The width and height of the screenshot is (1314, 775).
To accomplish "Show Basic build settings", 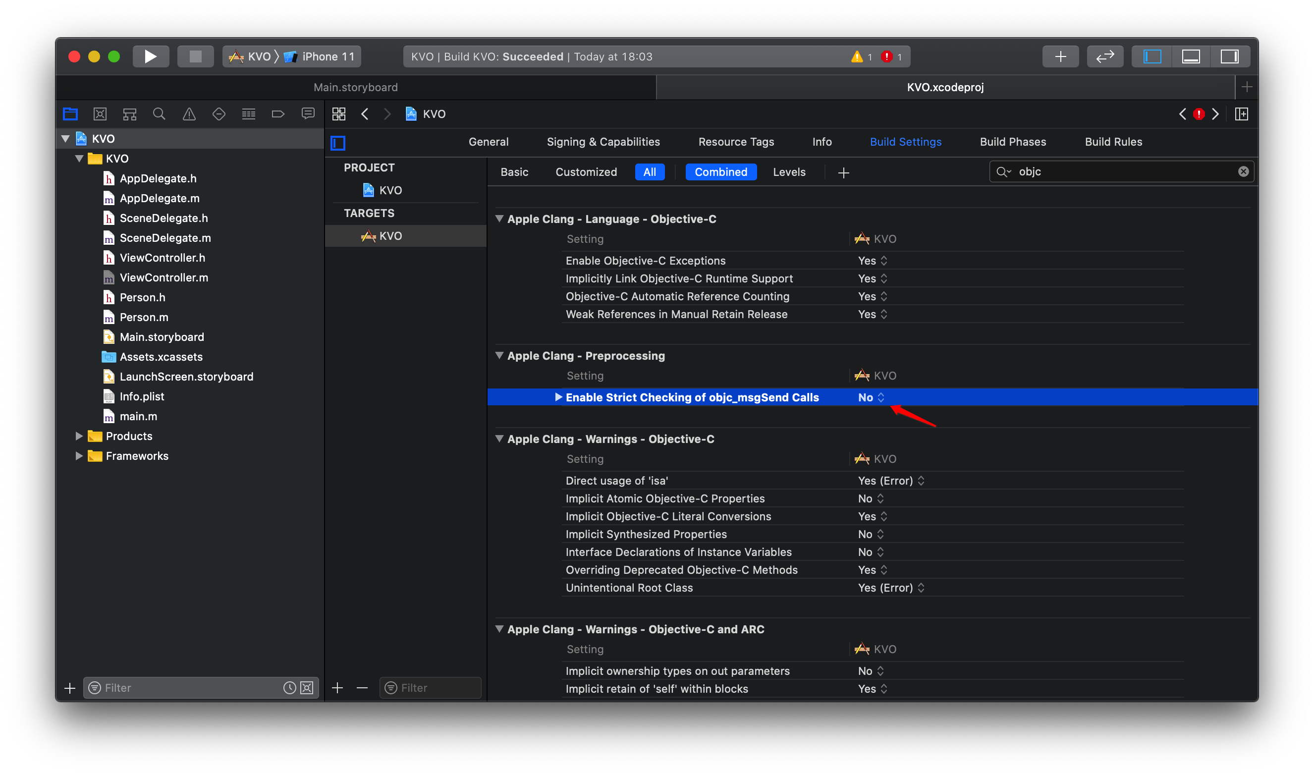I will [x=514, y=172].
